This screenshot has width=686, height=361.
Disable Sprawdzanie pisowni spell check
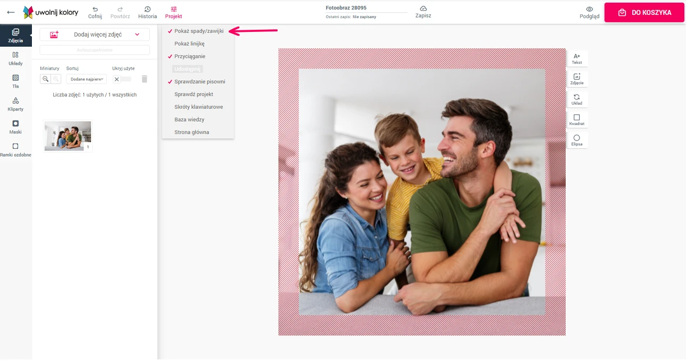point(199,82)
